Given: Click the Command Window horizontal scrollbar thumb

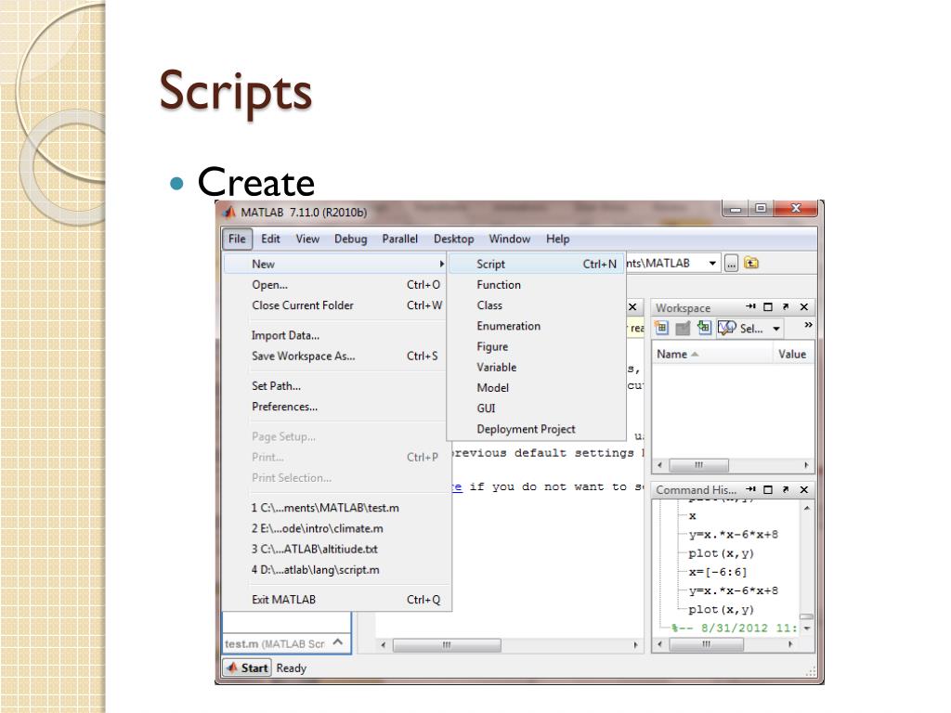Looking at the screenshot, I should tap(447, 645).
